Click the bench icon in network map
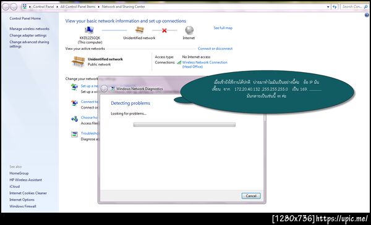 click(139, 30)
